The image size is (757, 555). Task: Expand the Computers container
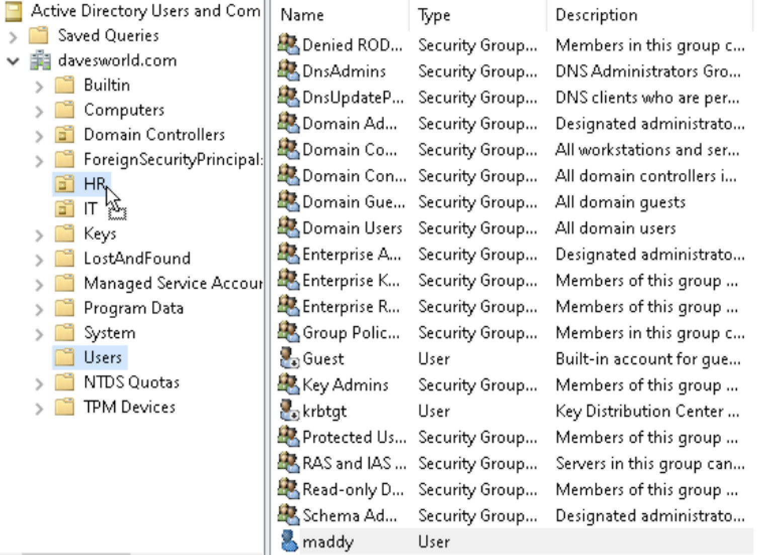40,111
